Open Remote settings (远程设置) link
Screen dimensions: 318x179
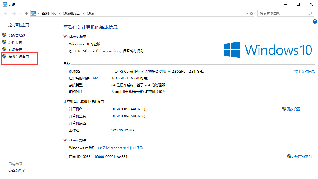(15, 42)
